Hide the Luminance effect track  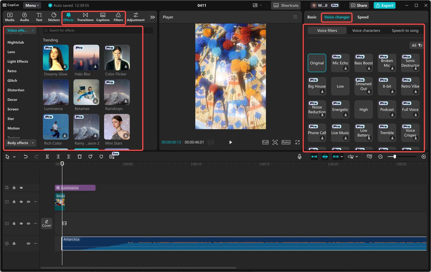[x=21, y=187]
